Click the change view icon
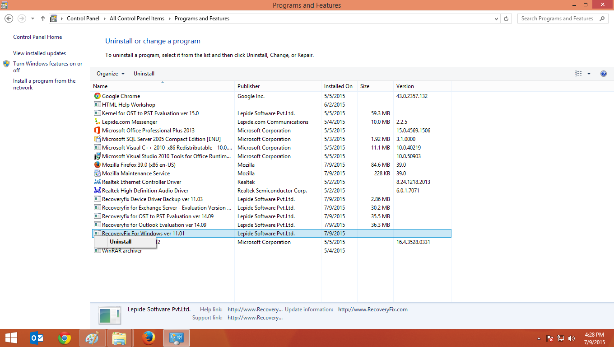The height and width of the screenshot is (347, 614). [x=578, y=74]
